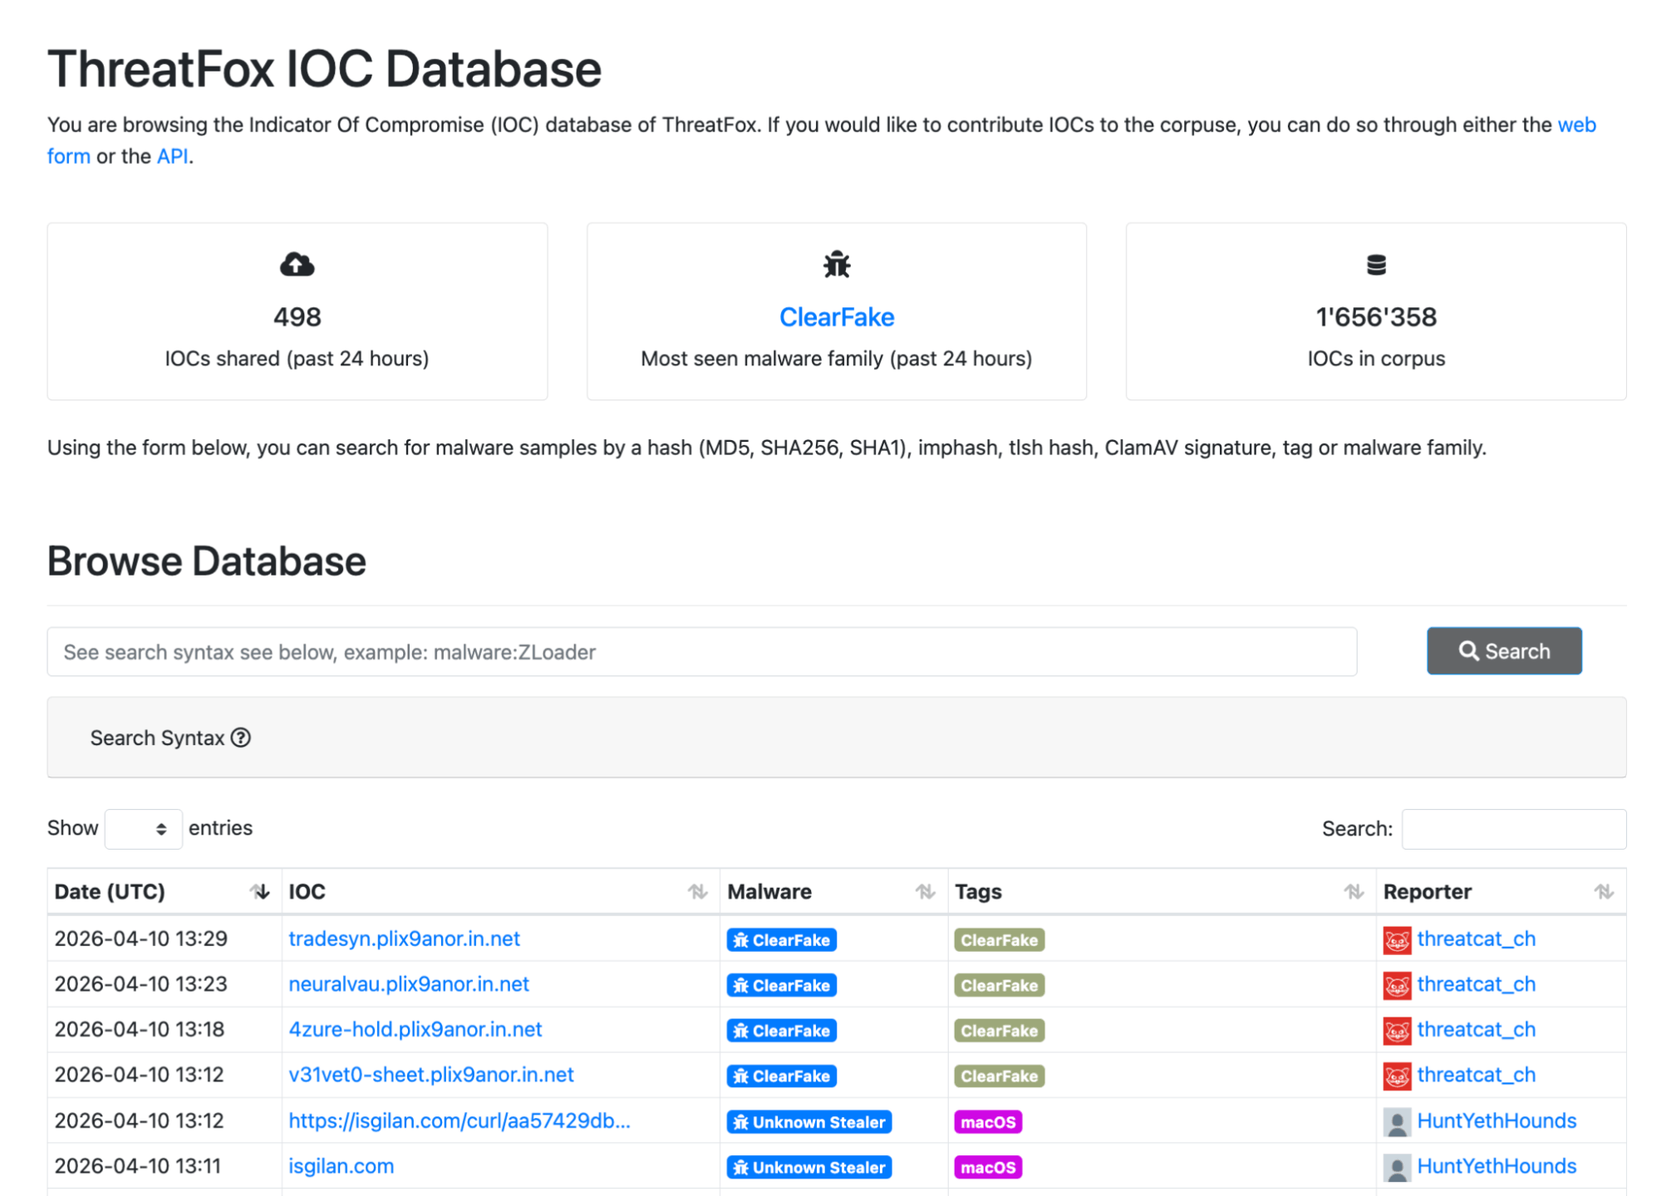This screenshot has height=1196, width=1661.
Task: Click the 1'656'358 IOCs in corpus count
Action: pos(1375,316)
